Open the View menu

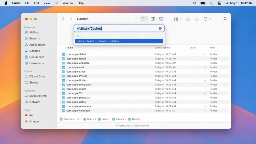47,3
